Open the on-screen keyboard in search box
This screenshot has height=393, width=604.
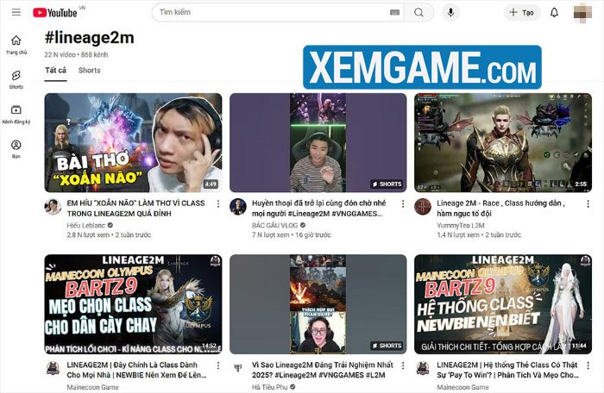tap(394, 13)
